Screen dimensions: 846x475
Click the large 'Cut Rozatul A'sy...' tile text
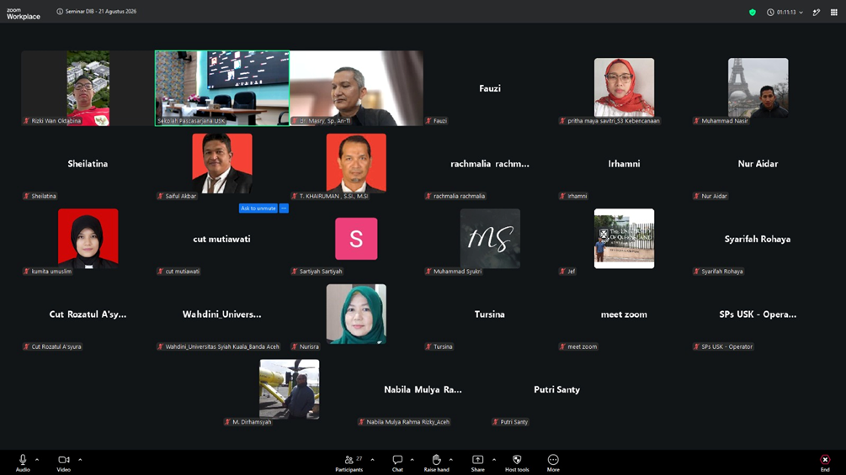(x=88, y=314)
